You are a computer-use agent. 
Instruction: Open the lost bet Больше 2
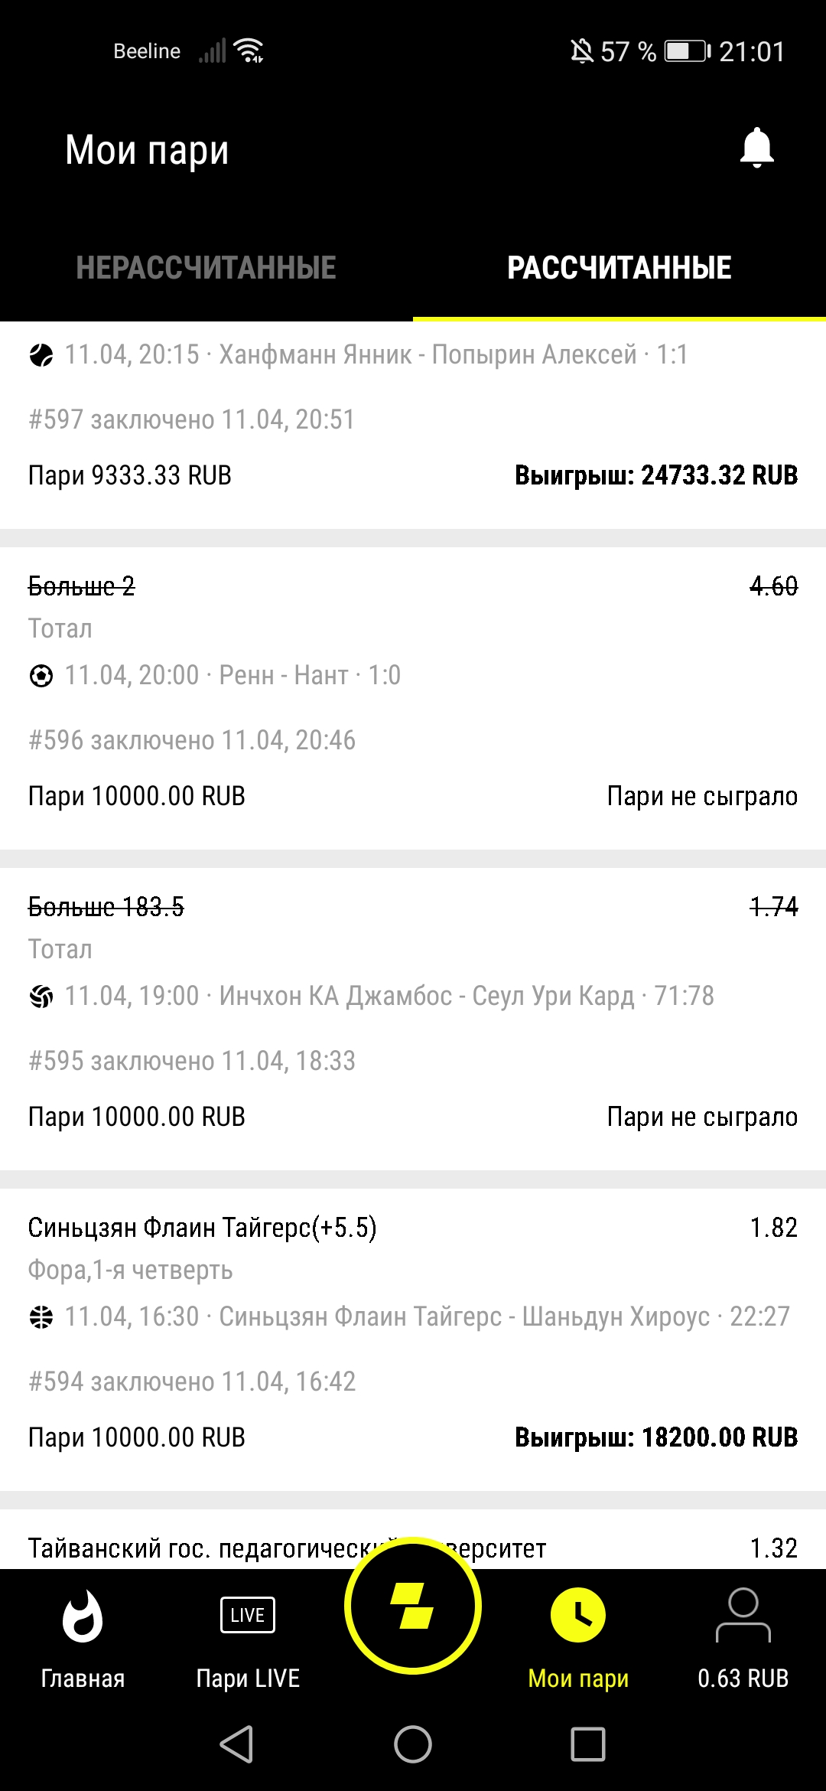click(413, 698)
